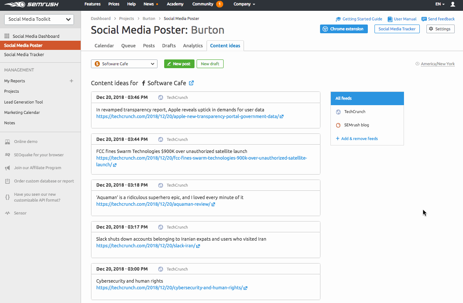Filter by TechCrunch feed label
463x303 pixels.
pos(355,112)
